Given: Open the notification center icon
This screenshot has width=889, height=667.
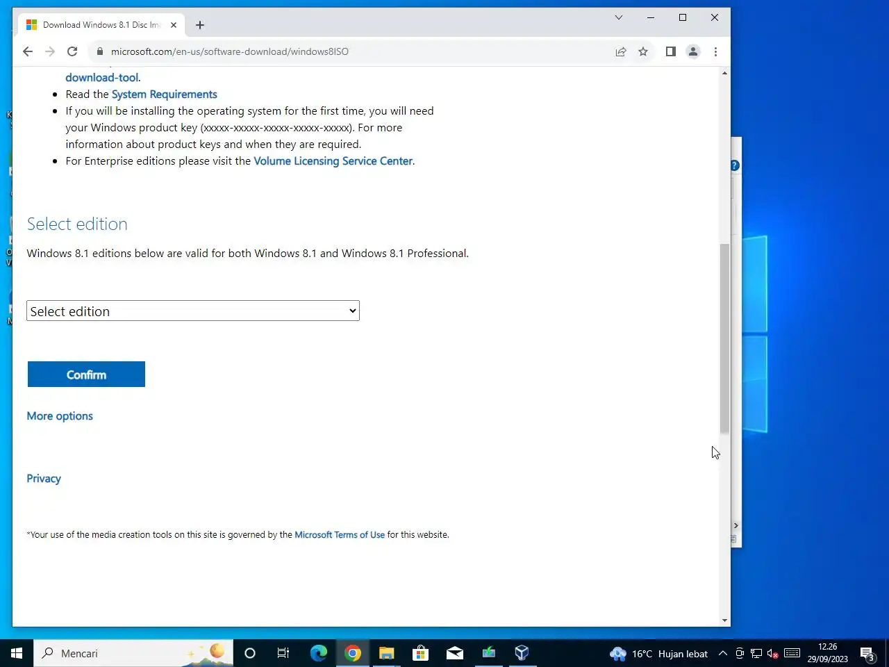Looking at the screenshot, I should click(x=867, y=654).
